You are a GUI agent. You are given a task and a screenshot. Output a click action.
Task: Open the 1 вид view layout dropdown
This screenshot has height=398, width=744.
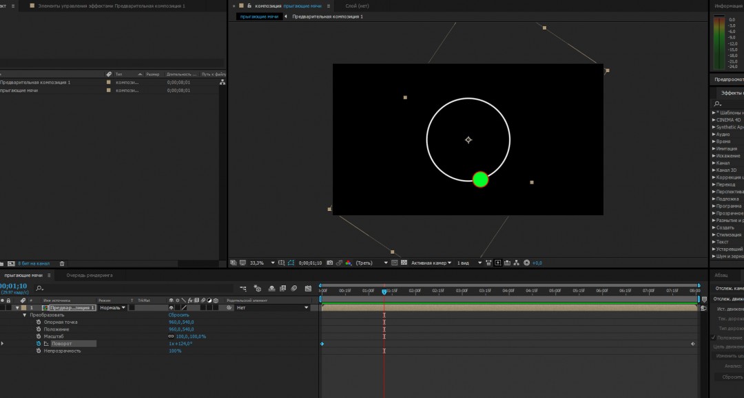[469, 263]
